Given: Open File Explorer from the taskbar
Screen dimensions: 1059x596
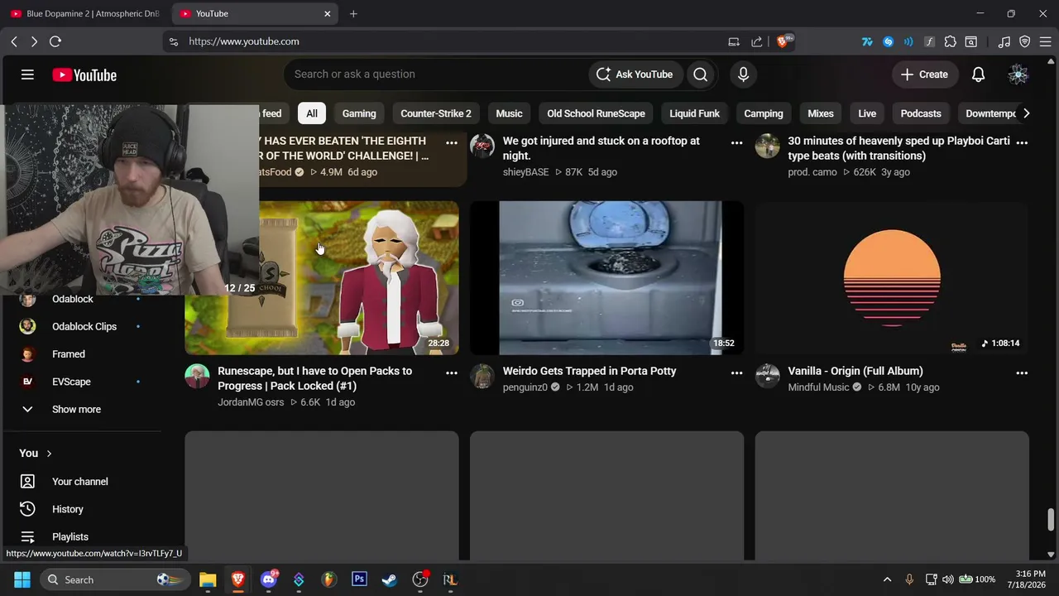Looking at the screenshot, I should tap(208, 579).
